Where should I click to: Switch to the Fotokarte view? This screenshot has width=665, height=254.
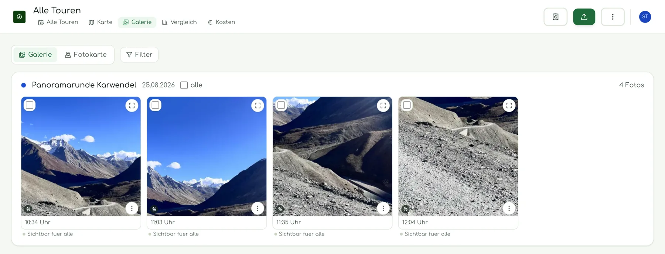pyautogui.click(x=86, y=55)
